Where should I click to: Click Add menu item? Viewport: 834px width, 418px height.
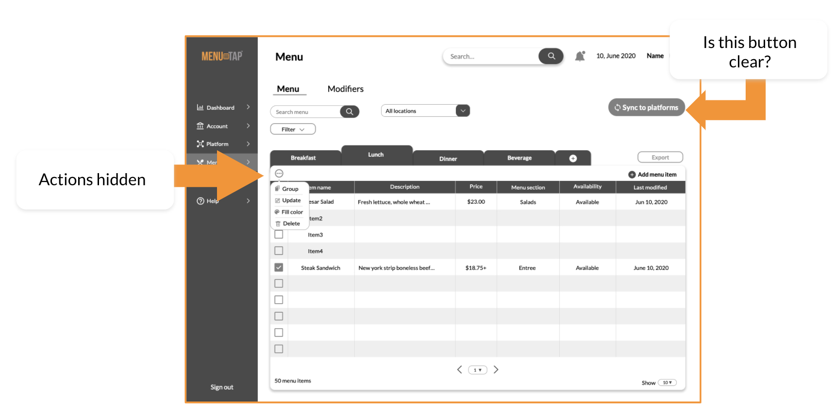click(652, 175)
